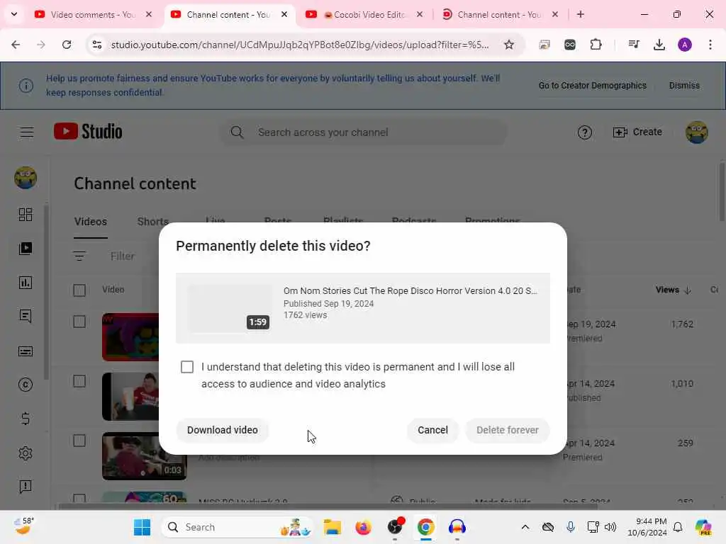Cancel the delete video dialog
The height and width of the screenshot is (544, 726).
[x=432, y=430]
